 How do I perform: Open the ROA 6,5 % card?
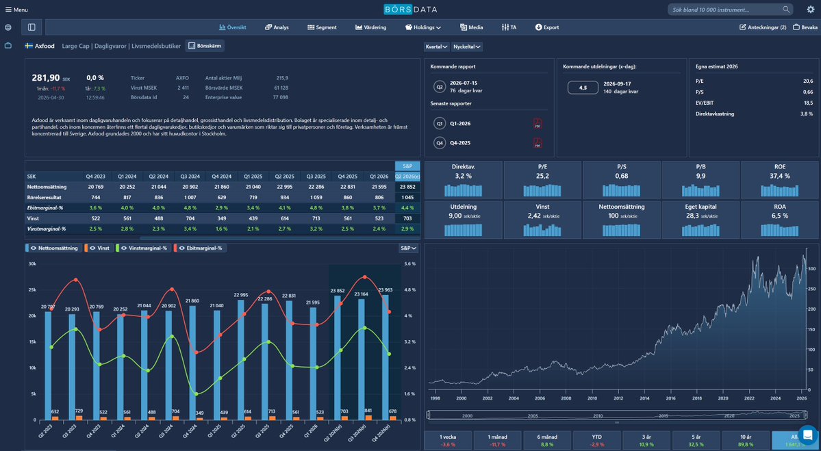click(x=780, y=220)
